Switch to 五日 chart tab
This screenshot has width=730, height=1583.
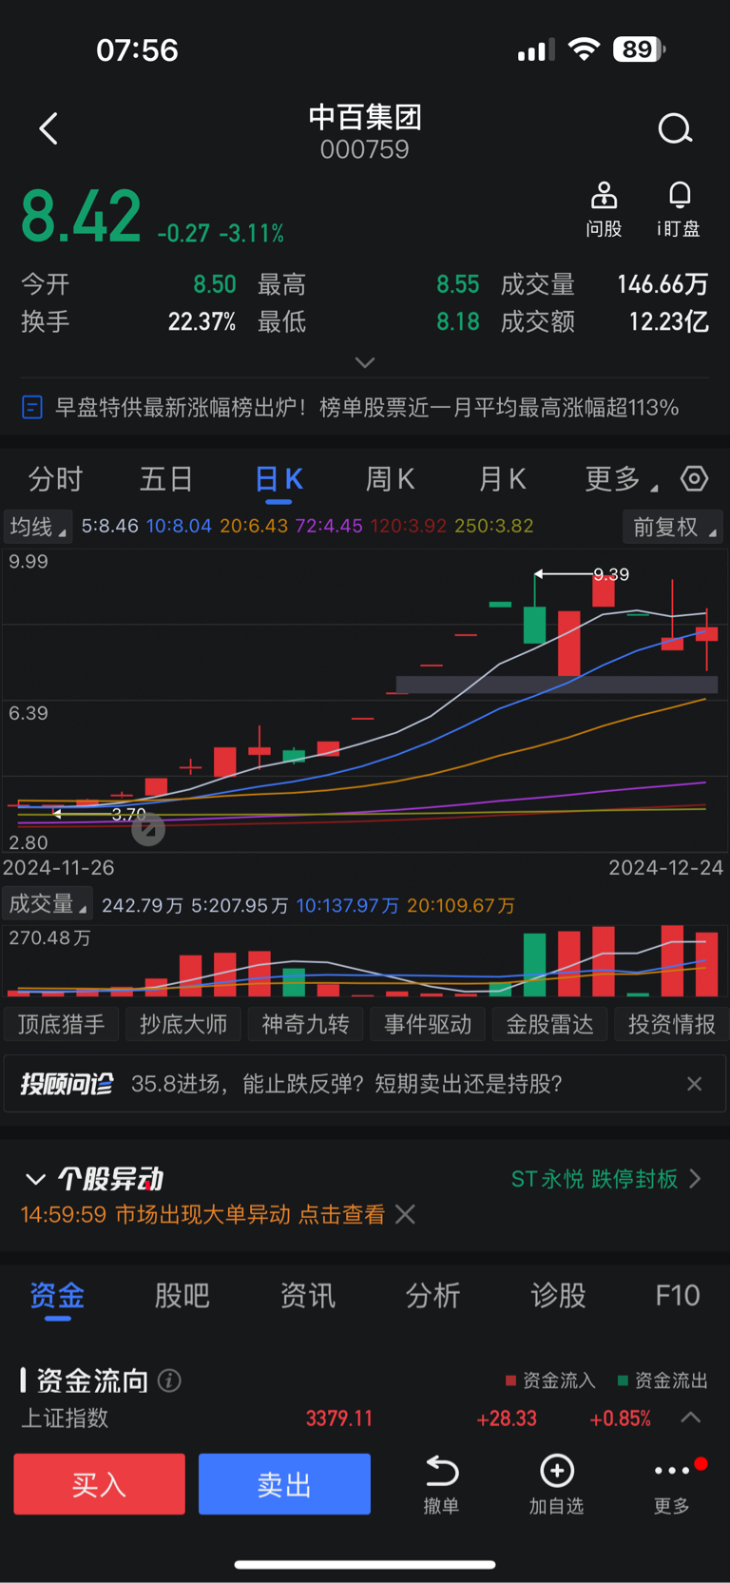point(166,479)
